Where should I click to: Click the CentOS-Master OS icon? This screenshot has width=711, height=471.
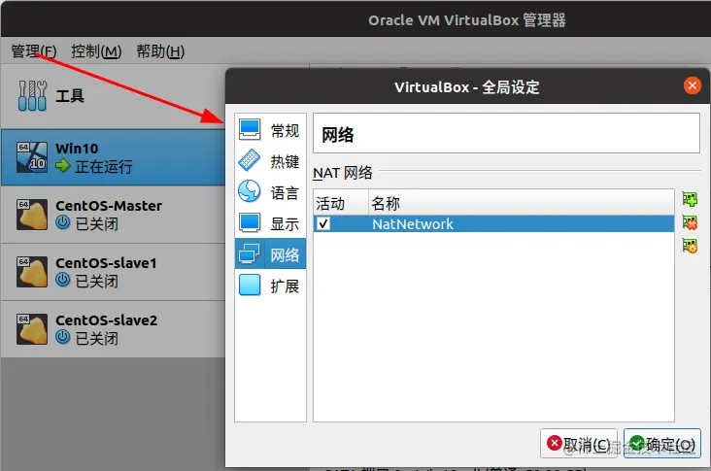pos(32,215)
